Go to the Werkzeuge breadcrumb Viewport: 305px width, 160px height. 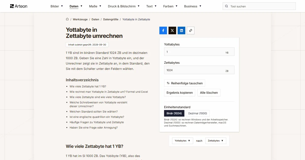tap(80, 19)
